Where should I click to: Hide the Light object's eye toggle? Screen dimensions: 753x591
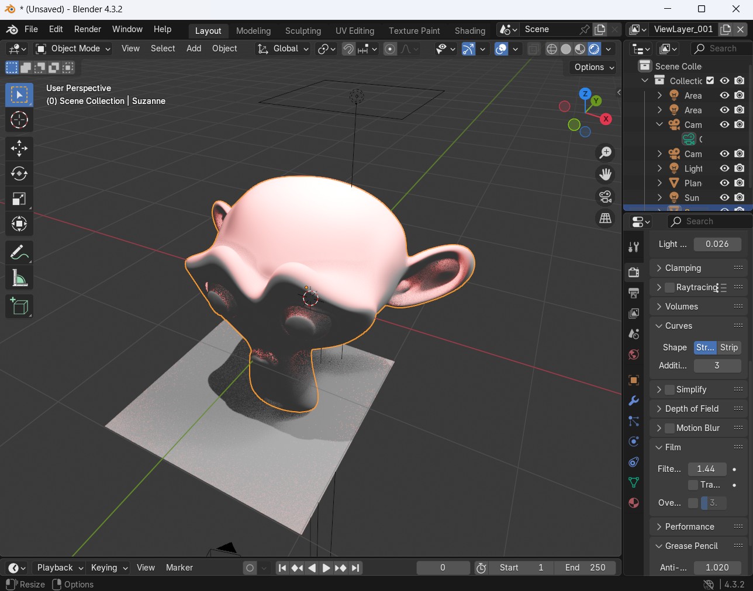[x=724, y=168]
